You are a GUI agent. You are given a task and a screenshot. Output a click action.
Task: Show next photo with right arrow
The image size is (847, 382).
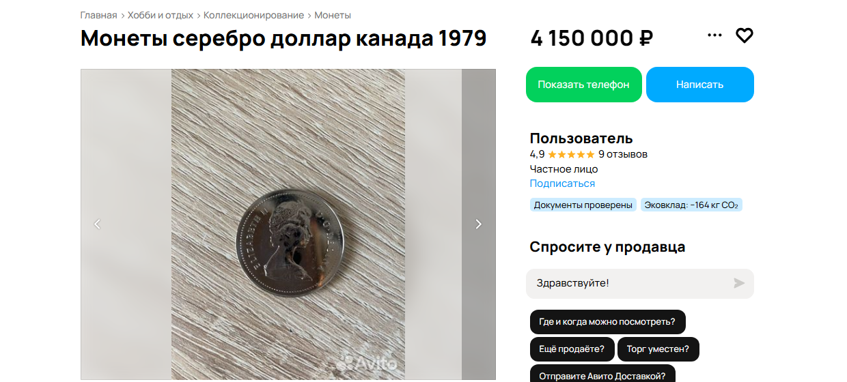click(x=478, y=224)
